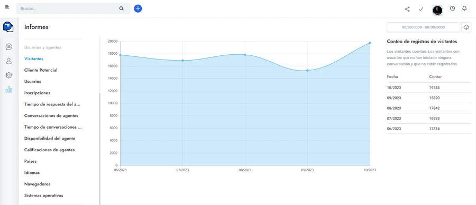476x205 pixels.
Task: Click the 10/2023 chart data point
Action: 370,43
